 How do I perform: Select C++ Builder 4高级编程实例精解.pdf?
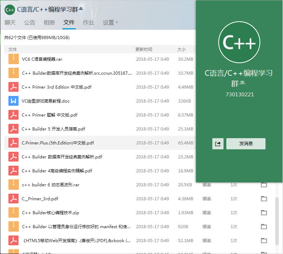click(x=57, y=171)
